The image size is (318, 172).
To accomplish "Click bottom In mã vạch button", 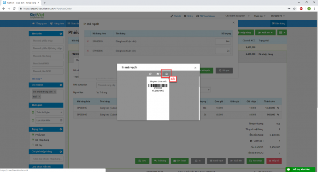I will [x=216, y=161].
